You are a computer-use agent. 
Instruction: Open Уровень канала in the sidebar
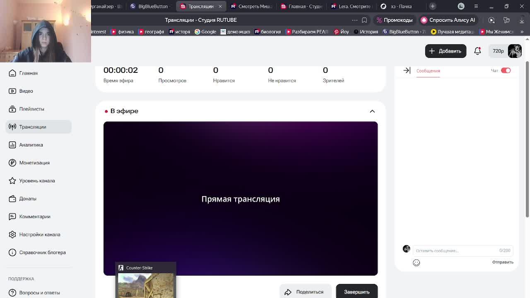[31, 180]
